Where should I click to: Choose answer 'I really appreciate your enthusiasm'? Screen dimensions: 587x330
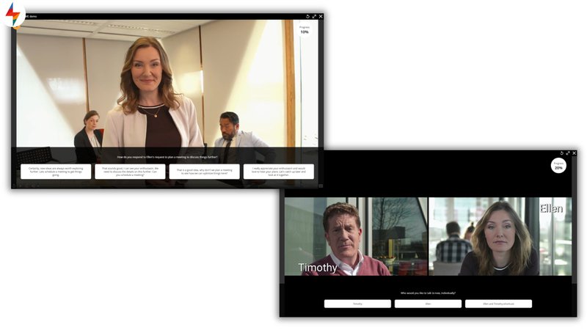(x=279, y=172)
